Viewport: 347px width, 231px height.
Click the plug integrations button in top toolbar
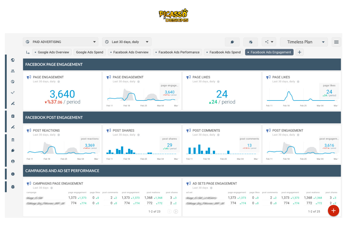coord(232,42)
